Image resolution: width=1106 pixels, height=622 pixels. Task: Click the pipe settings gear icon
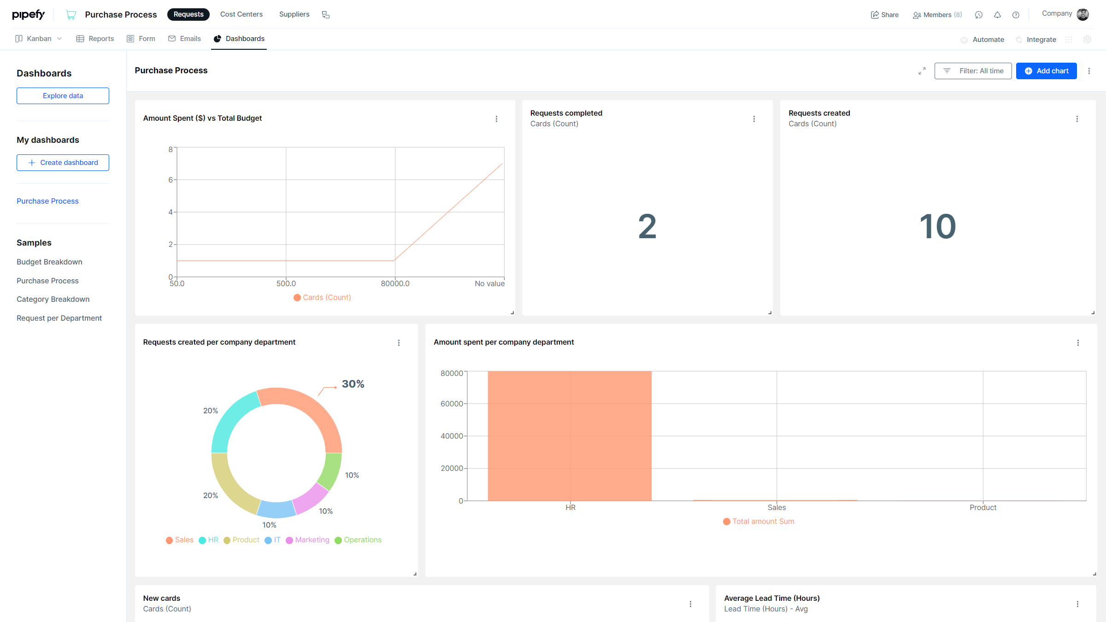[1087, 40]
